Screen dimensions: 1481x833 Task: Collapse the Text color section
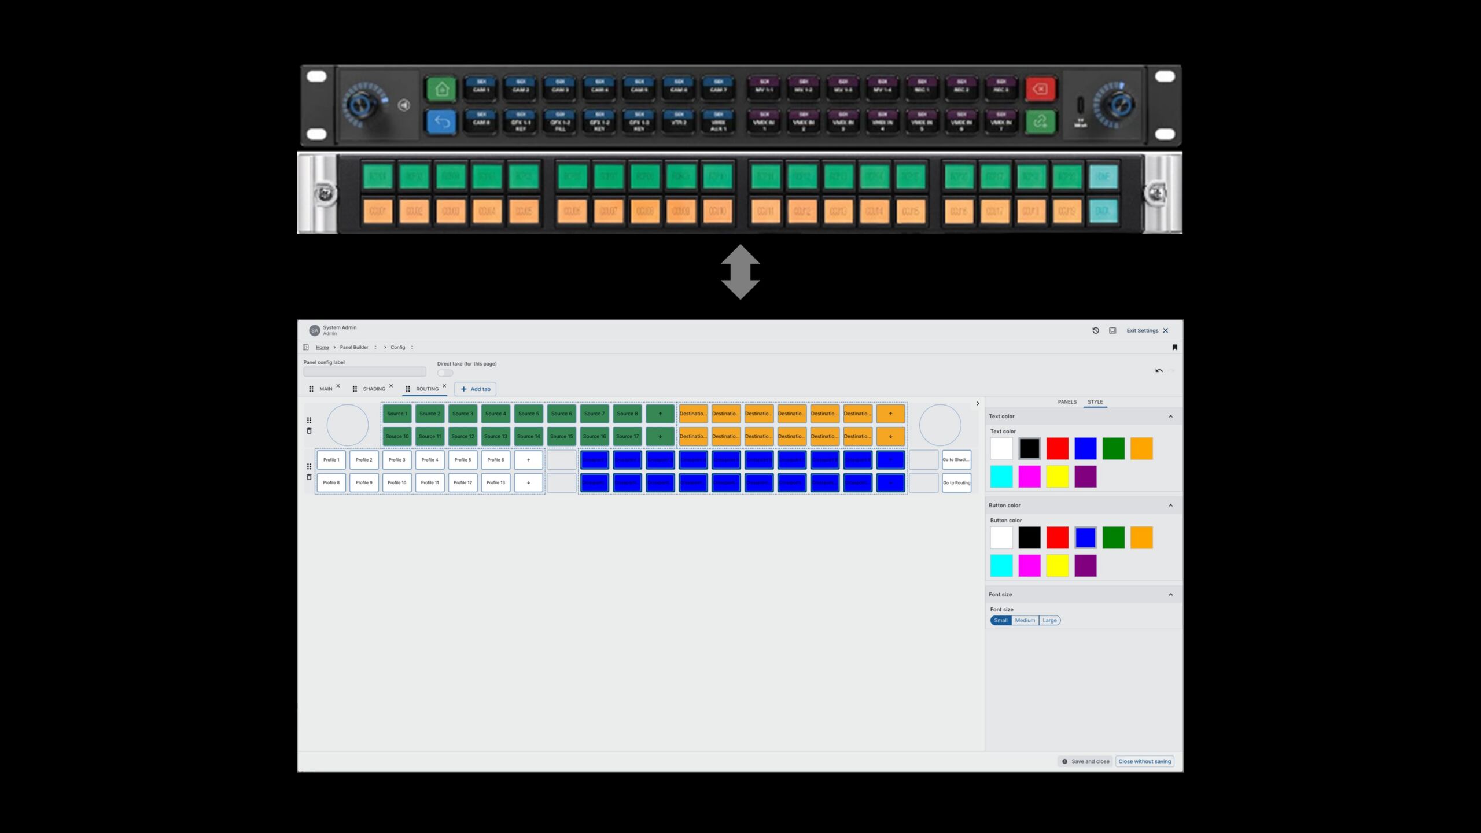point(1171,416)
